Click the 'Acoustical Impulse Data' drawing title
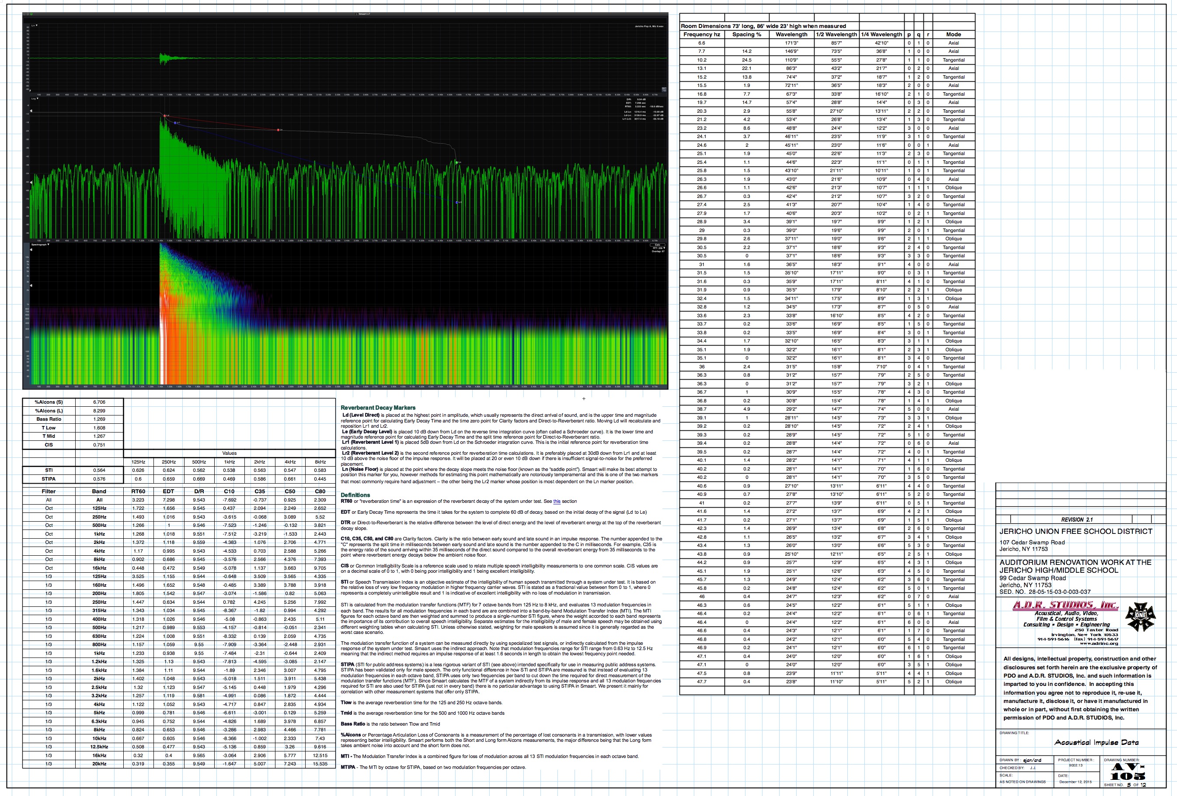The height and width of the screenshot is (796, 1177). 1097,742
